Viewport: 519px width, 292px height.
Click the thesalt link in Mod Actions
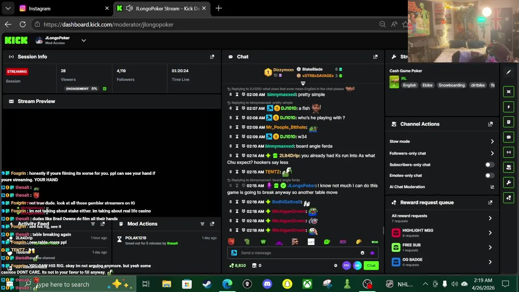(x=172, y=243)
